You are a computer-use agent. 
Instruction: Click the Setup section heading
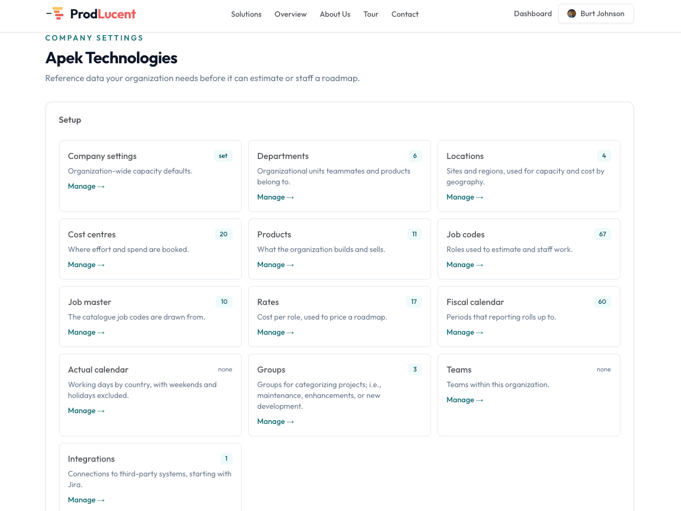[x=70, y=120]
